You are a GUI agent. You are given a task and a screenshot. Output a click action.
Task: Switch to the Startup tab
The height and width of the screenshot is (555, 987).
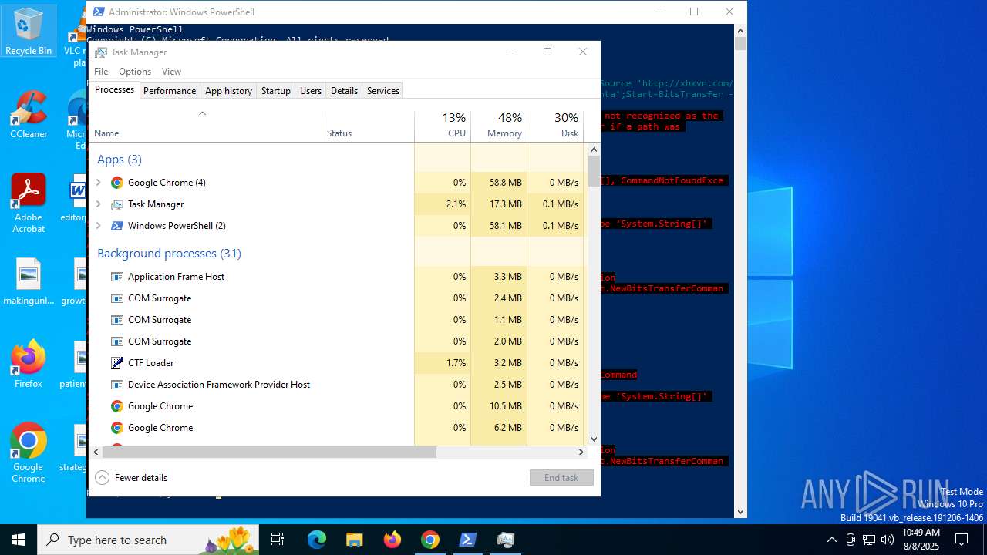click(x=275, y=91)
